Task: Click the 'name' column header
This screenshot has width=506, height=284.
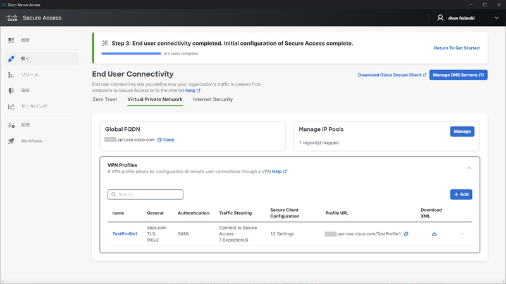Action: pos(118,213)
